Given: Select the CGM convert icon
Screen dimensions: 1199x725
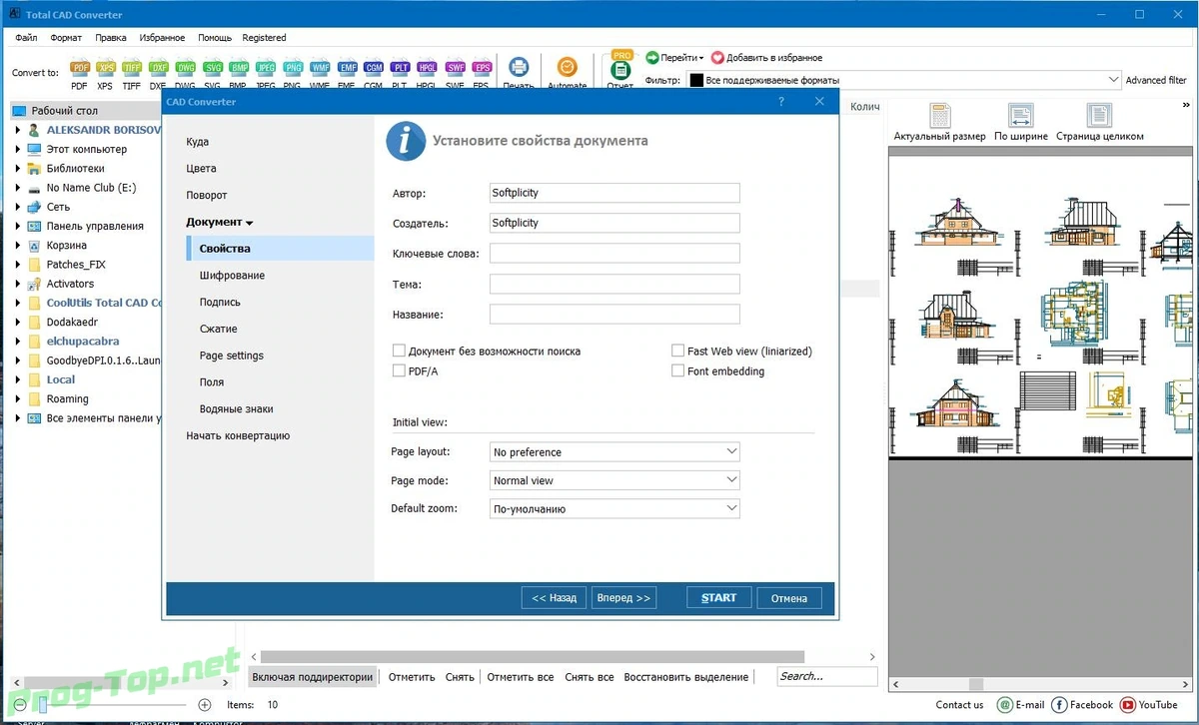Looking at the screenshot, I should coord(374,69).
